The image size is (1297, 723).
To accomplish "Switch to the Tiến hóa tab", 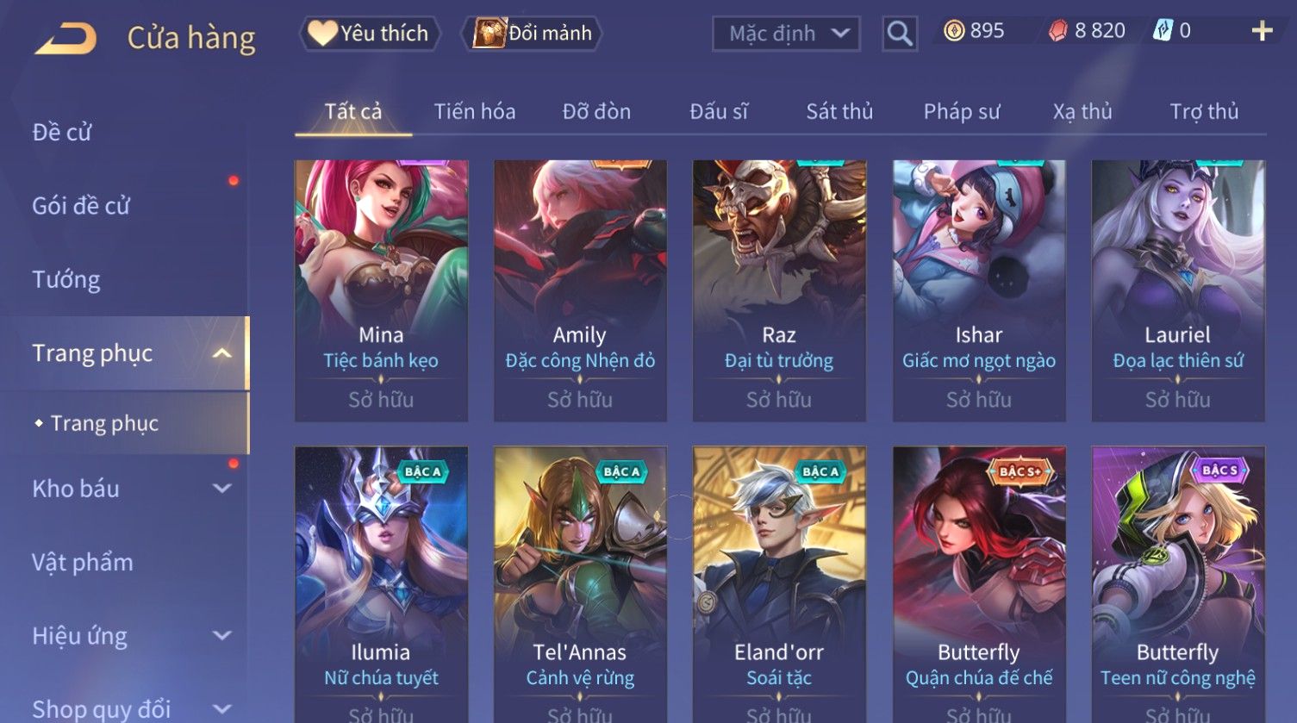I will (x=475, y=111).
